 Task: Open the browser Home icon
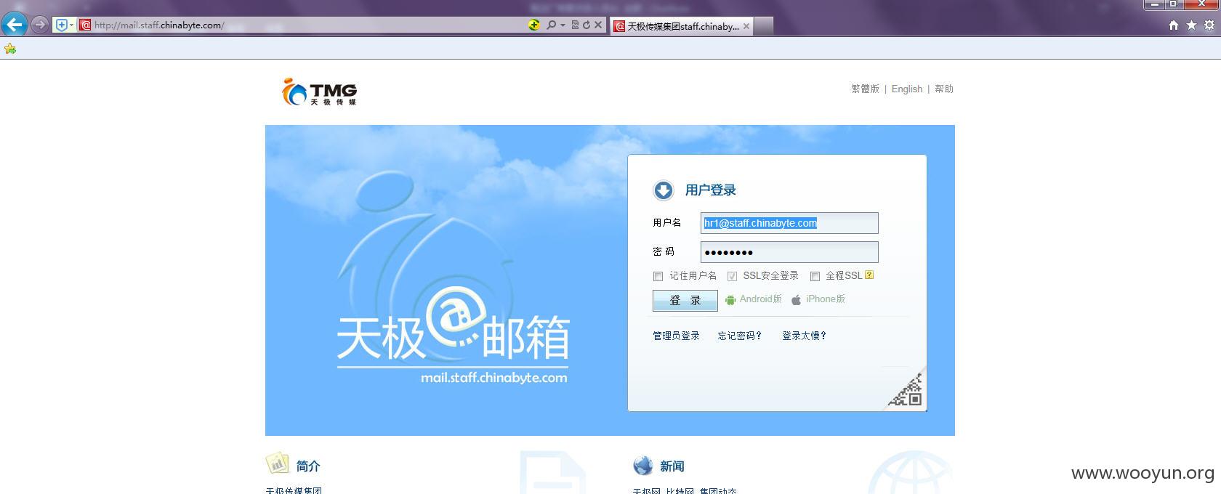point(1173,25)
